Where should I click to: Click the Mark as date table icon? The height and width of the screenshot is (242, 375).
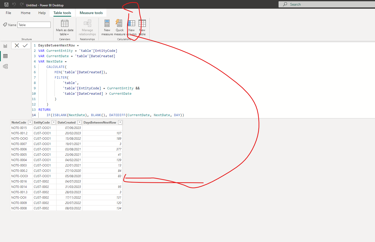click(x=65, y=23)
